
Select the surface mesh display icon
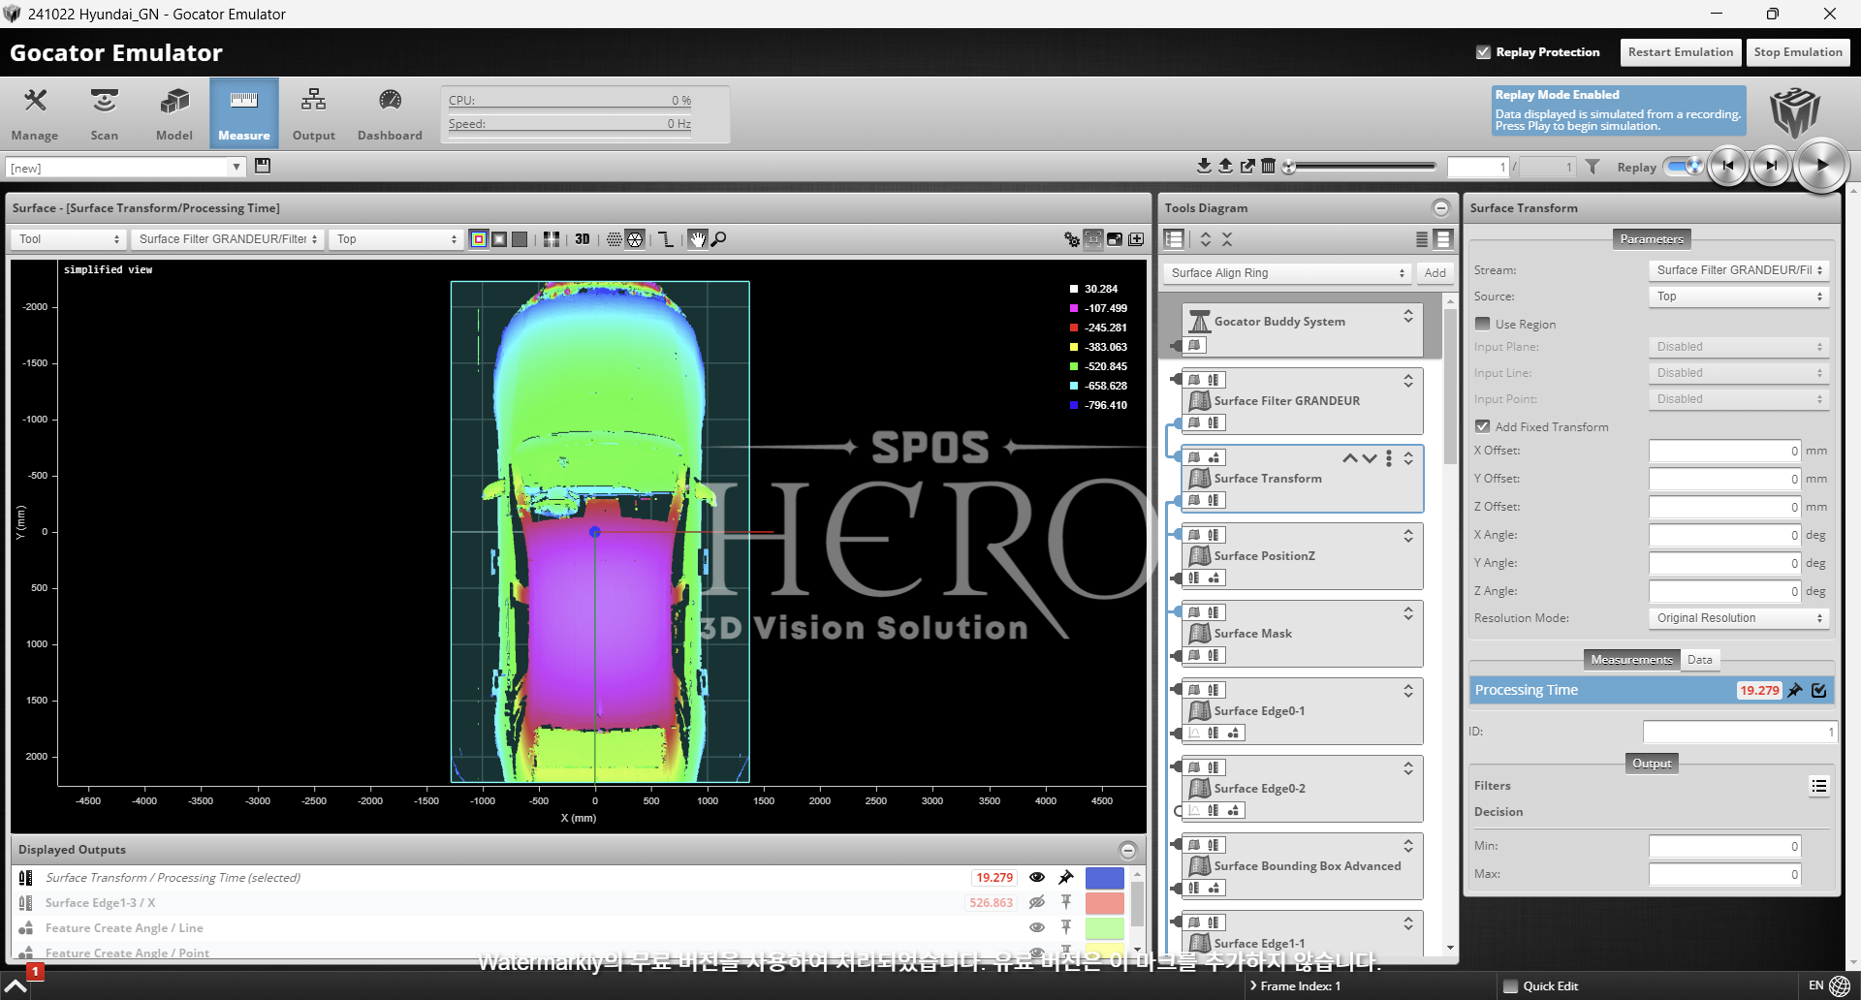(x=635, y=239)
